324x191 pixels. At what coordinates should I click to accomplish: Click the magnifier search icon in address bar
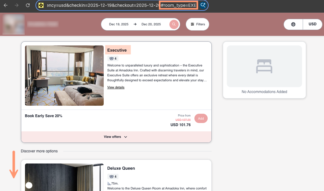pos(203,5)
